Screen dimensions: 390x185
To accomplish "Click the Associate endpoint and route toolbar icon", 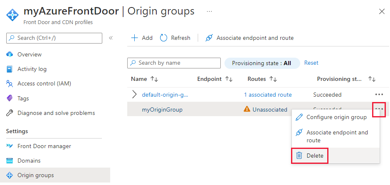I will pos(209,38).
